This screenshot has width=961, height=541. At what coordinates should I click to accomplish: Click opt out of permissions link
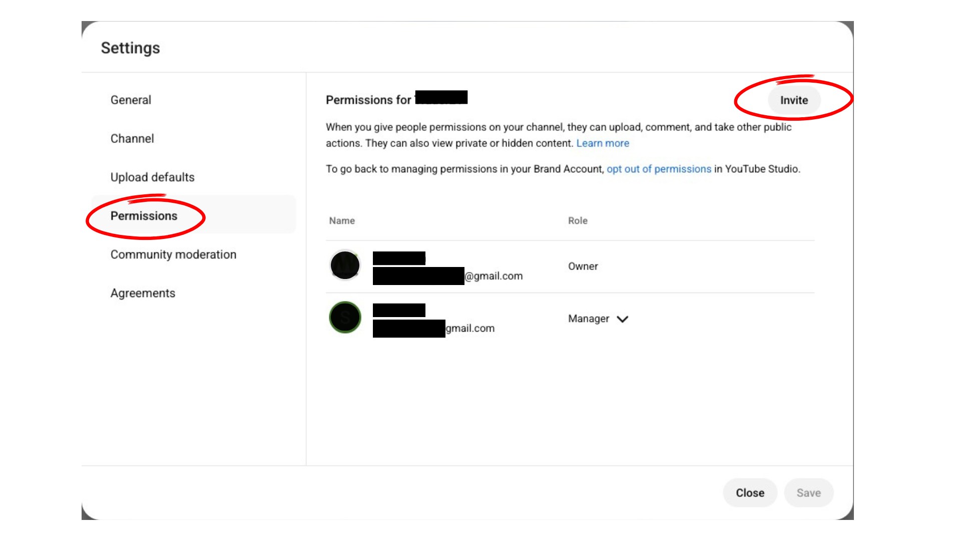tap(659, 169)
